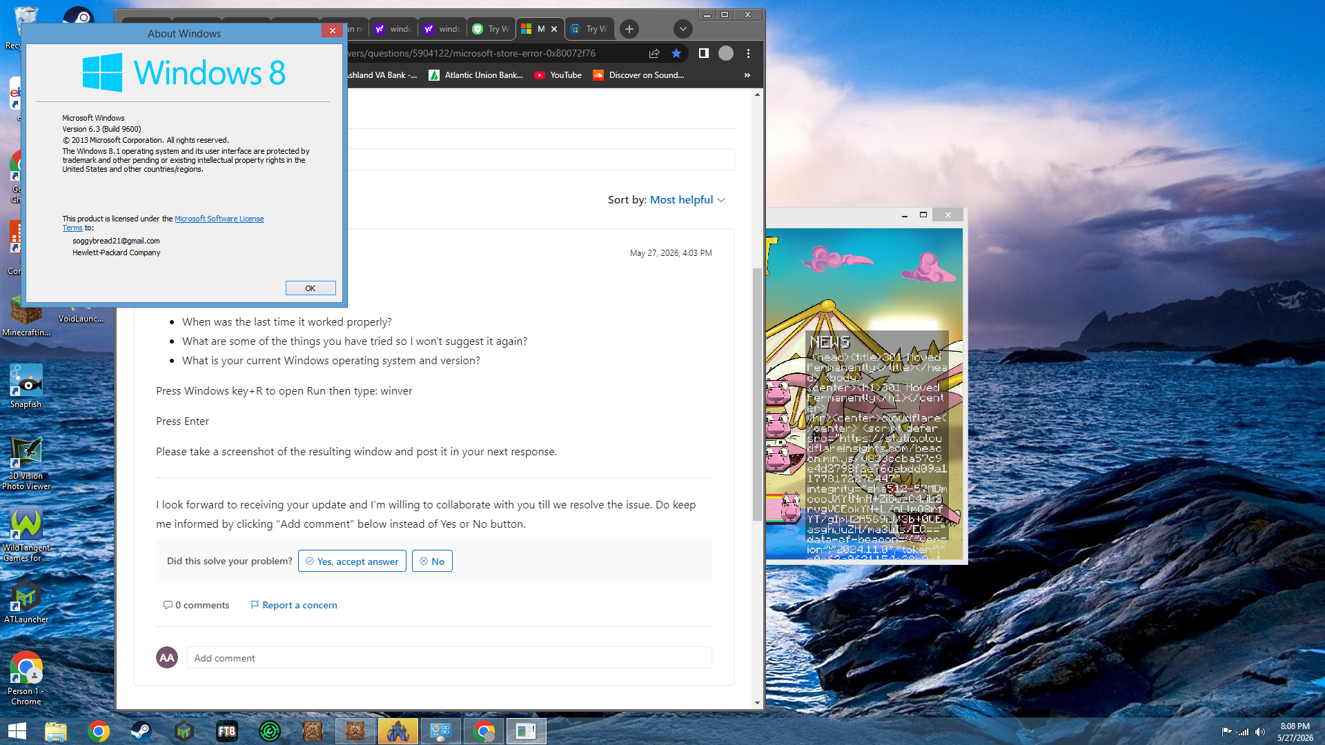This screenshot has width=1325, height=745.
Task: Open WildTangent Games desktop shortcut
Action: (26, 535)
